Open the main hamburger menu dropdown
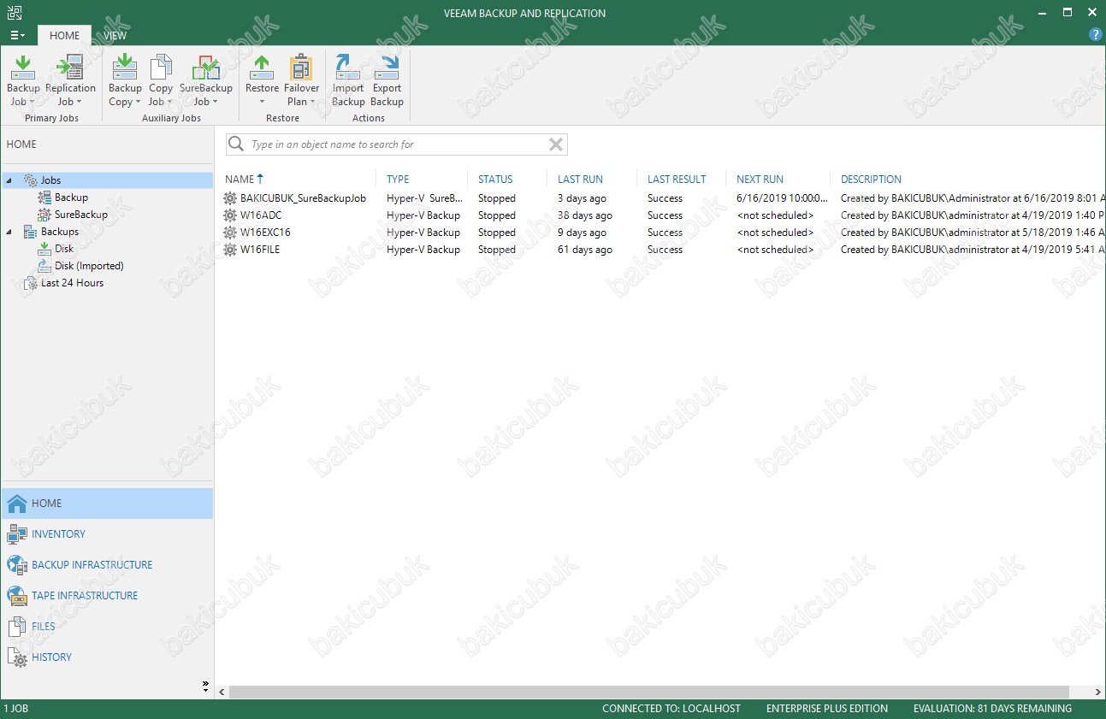Viewport: 1106px width, 719px height. [x=17, y=35]
